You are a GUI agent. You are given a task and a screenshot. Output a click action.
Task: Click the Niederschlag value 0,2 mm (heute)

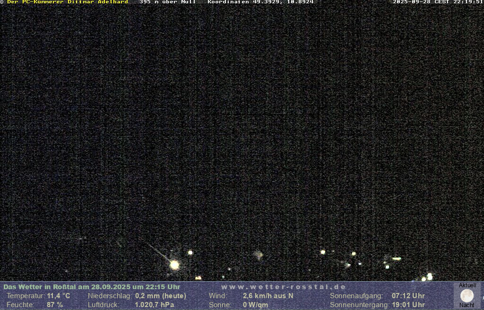pyautogui.click(x=161, y=296)
